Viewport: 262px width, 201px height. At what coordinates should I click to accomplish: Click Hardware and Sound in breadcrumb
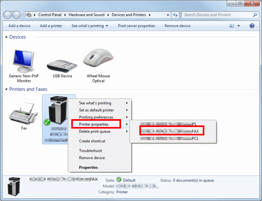86,15
